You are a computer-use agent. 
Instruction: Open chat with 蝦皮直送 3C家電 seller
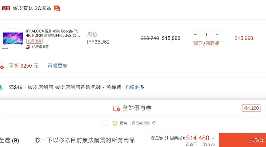57,8
